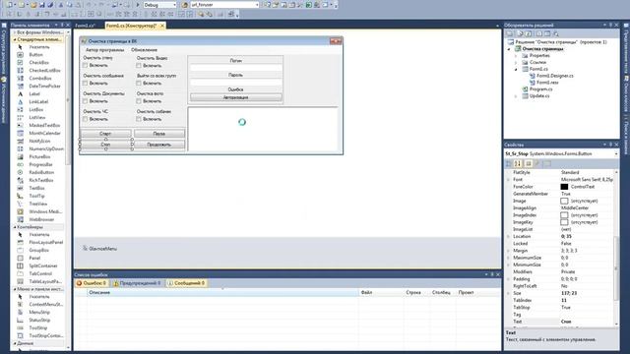Enable Включить under Очистка фото
Screen dimensions: 630x354
pyautogui.click(x=139, y=101)
